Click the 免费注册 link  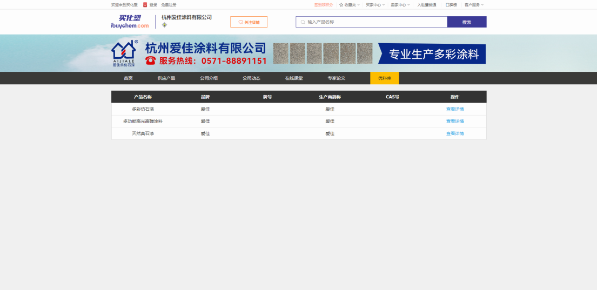(x=169, y=5)
